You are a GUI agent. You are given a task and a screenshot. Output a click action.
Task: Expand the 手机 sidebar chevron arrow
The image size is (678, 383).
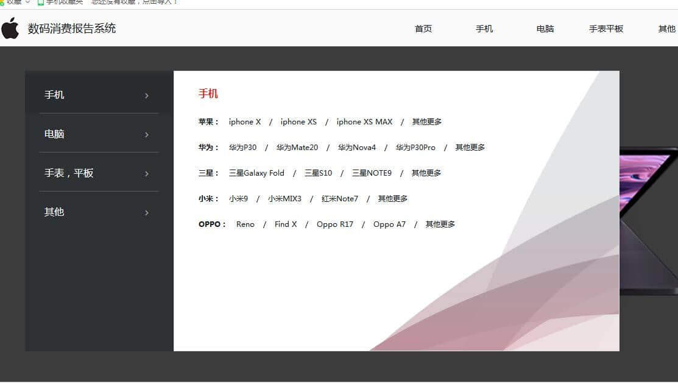click(x=147, y=96)
